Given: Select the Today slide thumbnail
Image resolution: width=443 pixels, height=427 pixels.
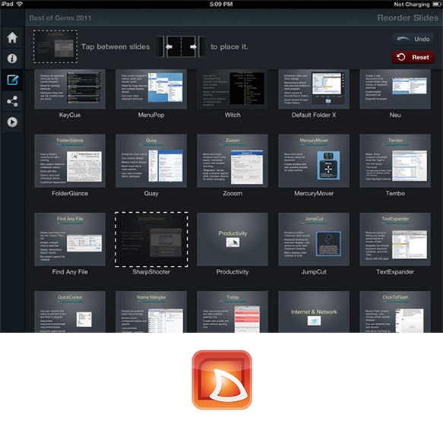Looking at the screenshot, I should [x=233, y=312].
